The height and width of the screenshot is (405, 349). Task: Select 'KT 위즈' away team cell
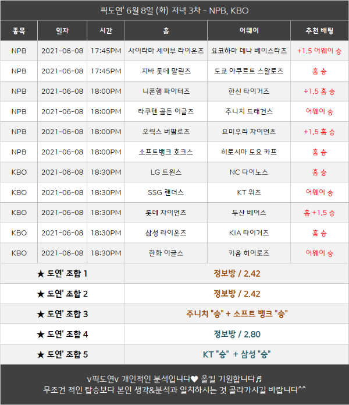click(249, 192)
